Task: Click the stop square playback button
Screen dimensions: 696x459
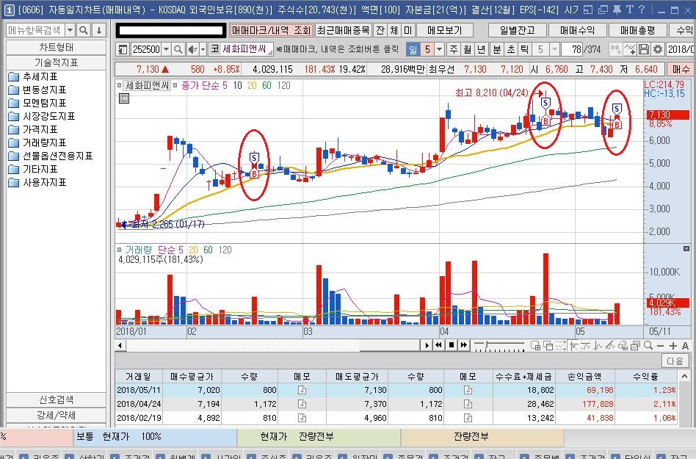Action: [451, 345]
